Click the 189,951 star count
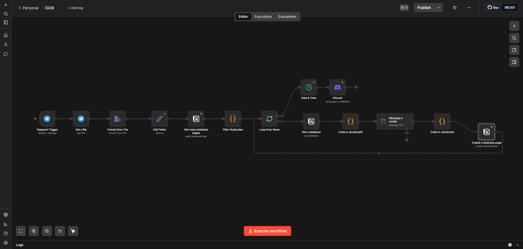 pyautogui.click(x=510, y=8)
